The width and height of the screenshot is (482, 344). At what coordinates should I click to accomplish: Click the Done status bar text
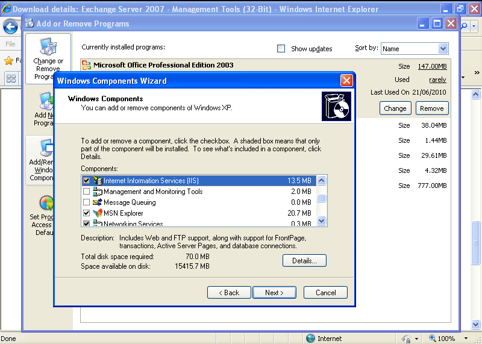(x=8, y=339)
